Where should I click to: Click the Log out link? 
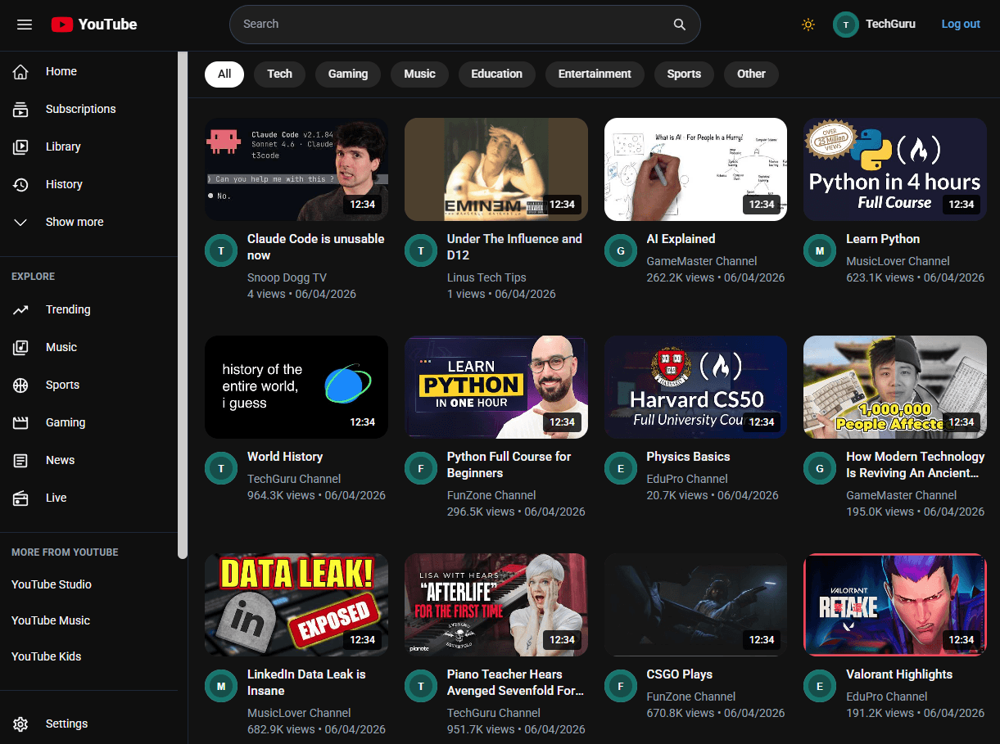[x=961, y=25]
